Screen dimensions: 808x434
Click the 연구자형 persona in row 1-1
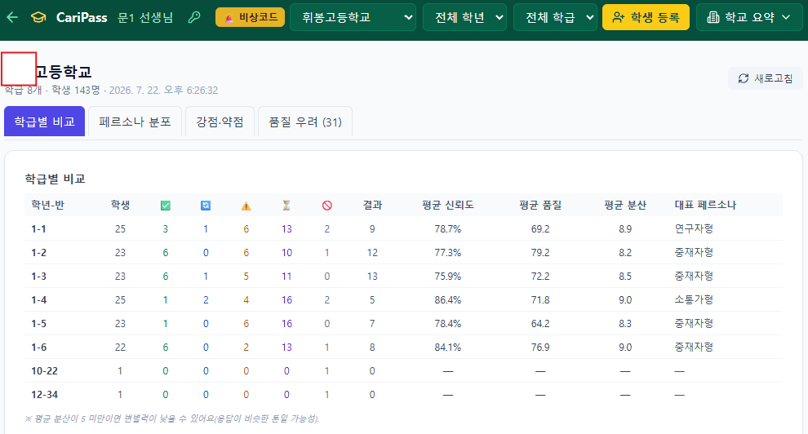pos(694,228)
